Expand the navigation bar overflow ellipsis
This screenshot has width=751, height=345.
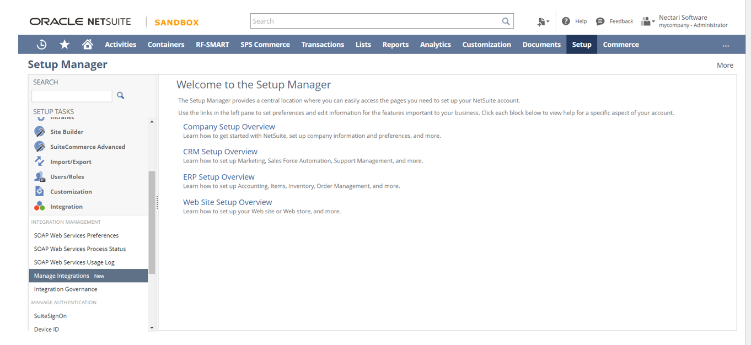pyautogui.click(x=726, y=45)
